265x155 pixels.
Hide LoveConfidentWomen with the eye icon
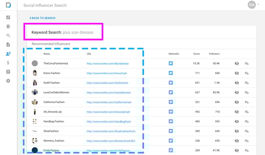point(237,92)
